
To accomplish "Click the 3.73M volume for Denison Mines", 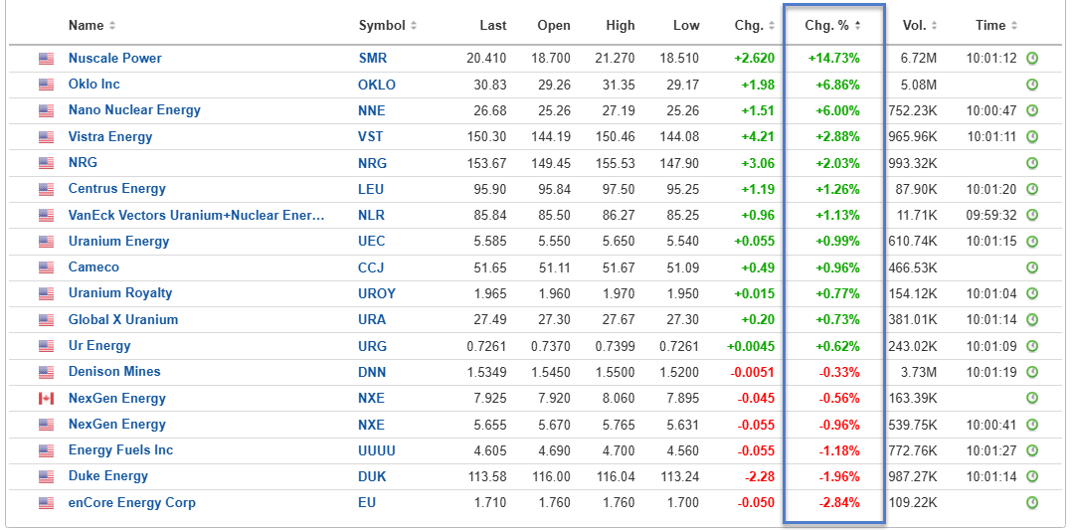I will [x=918, y=372].
